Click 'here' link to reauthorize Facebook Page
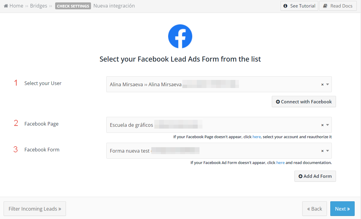 tap(256, 137)
